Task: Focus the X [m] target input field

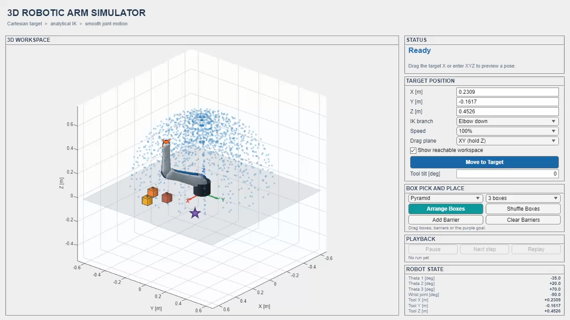Action: click(x=508, y=92)
